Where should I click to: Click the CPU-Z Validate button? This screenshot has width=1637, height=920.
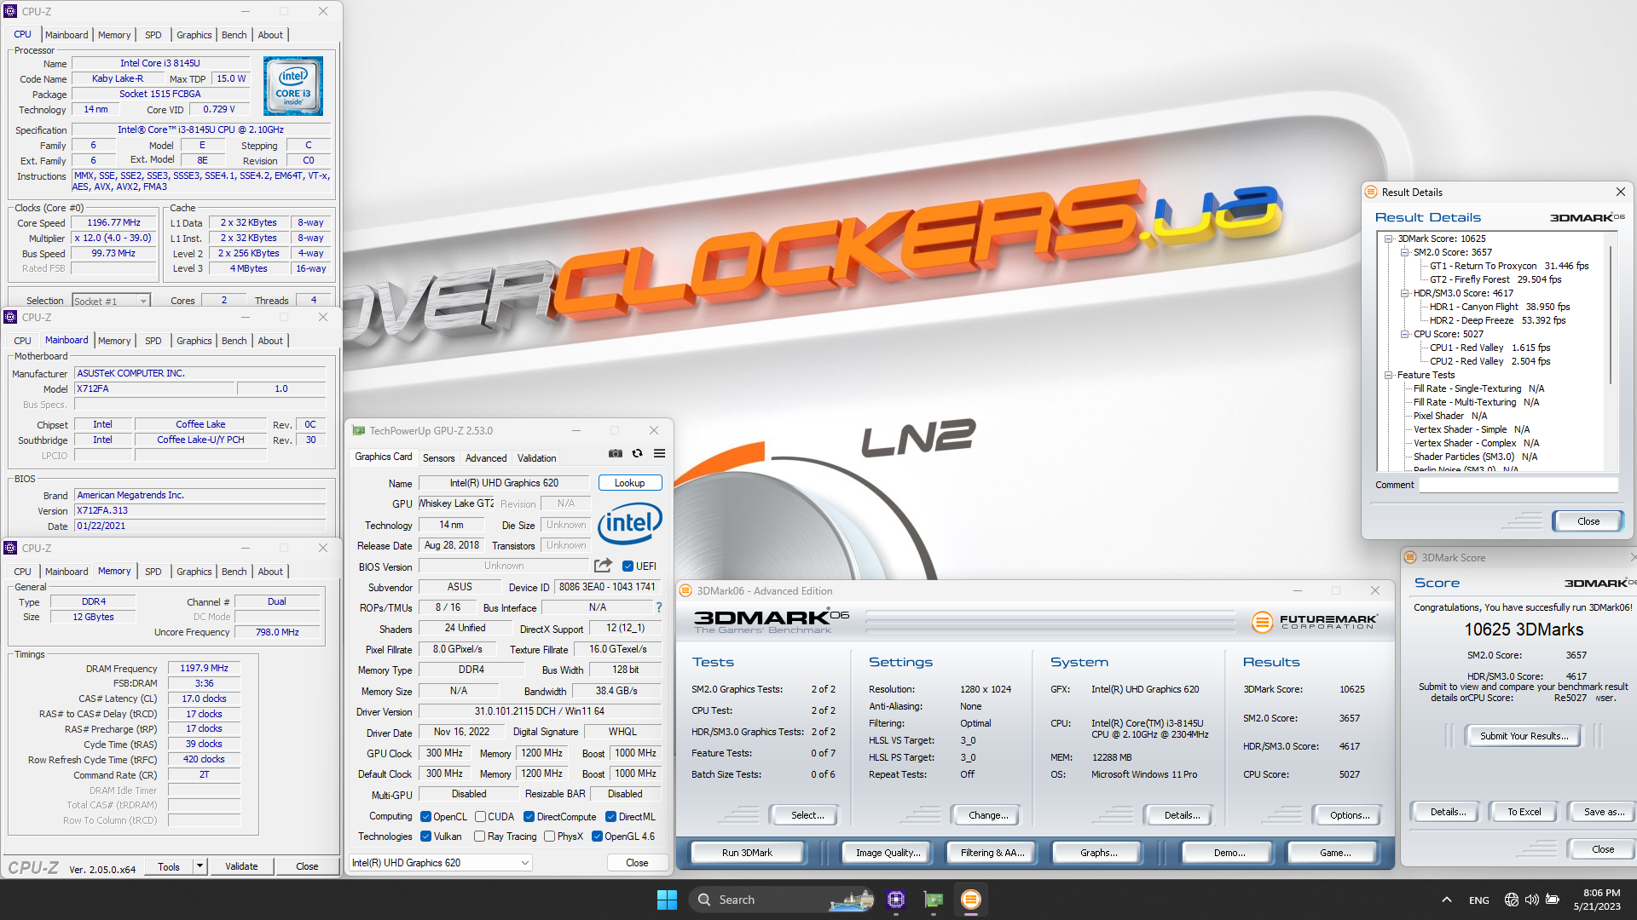(241, 866)
